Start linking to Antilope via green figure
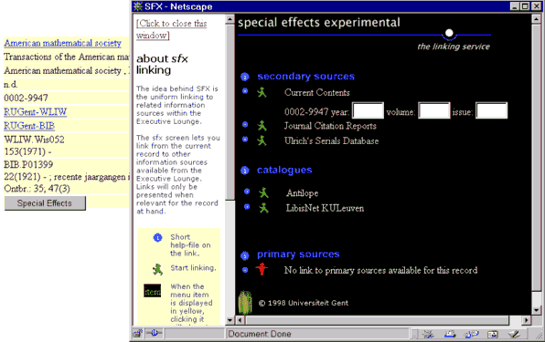 (263, 192)
